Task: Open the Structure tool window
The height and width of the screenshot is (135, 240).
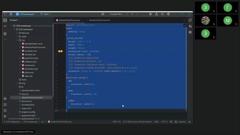Action: 5,34
